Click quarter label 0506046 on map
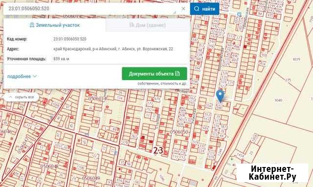 pyautogui.click(x=5, y=131)
